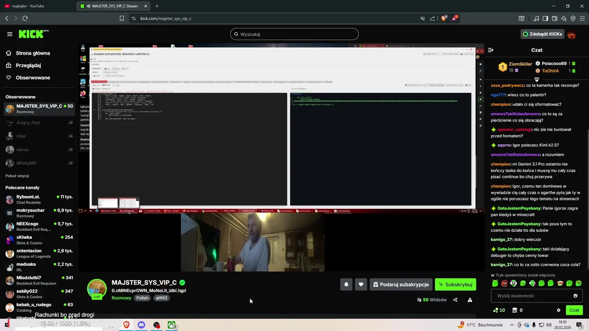Click the Zdobądź KICKs button

(x=543, y=34)
